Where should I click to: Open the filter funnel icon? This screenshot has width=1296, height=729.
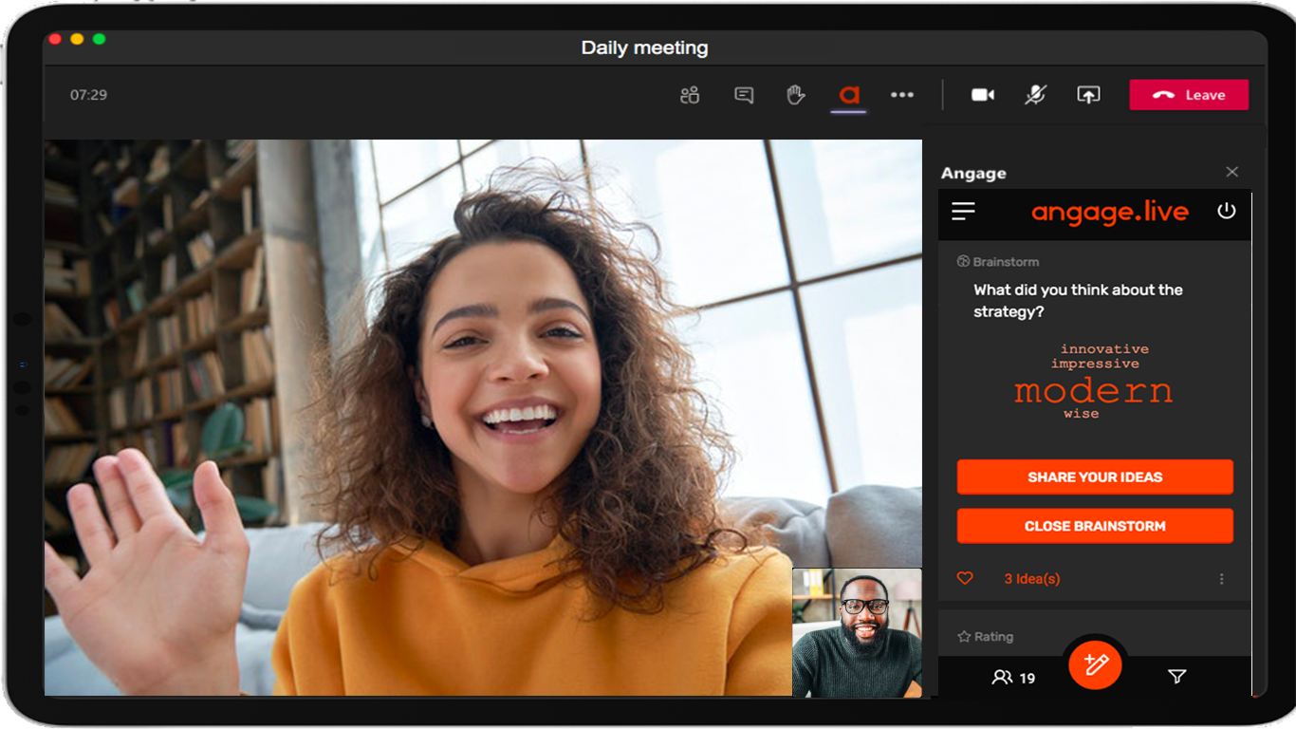pos(1176,677)
